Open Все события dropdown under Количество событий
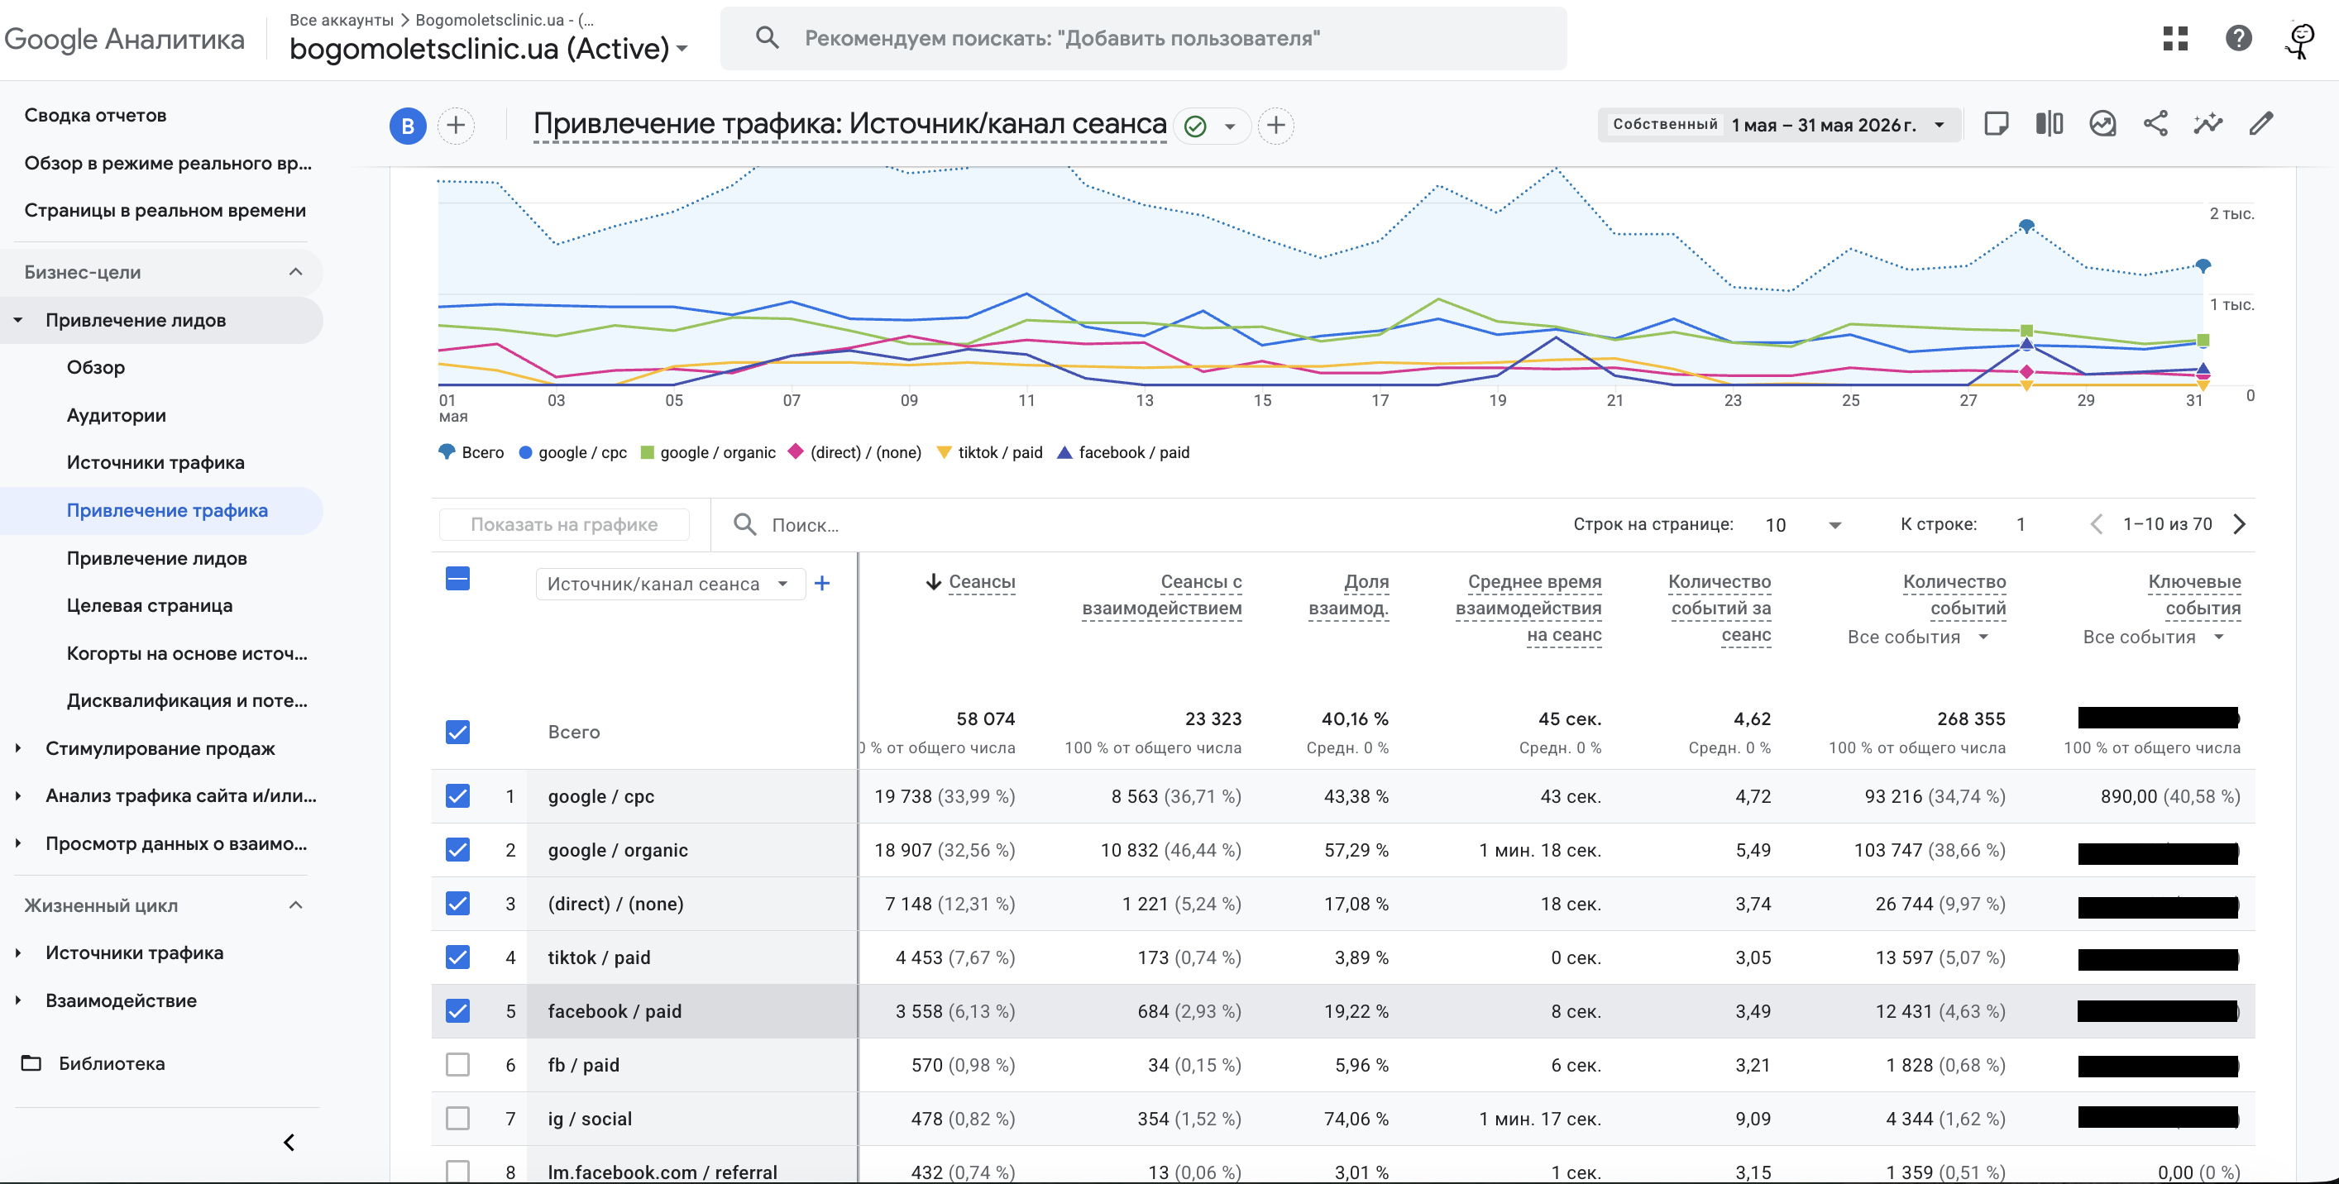This screenshot has height=1184, width=2339. (x=1918, y=637)
